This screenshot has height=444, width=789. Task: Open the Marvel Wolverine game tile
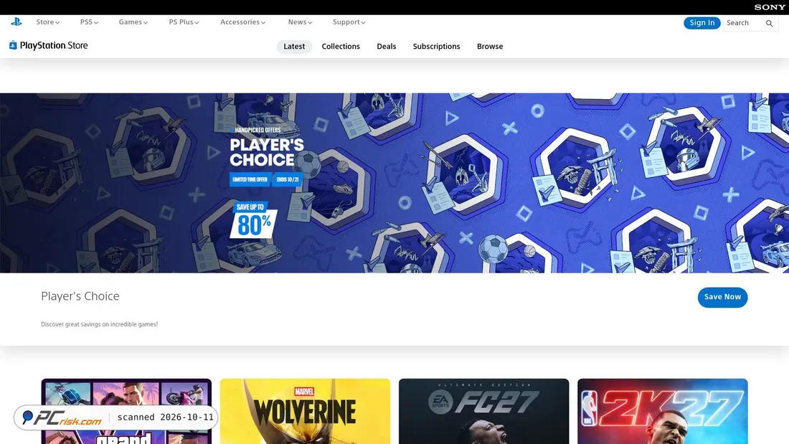pyautogui.click(x=305, y=411)
